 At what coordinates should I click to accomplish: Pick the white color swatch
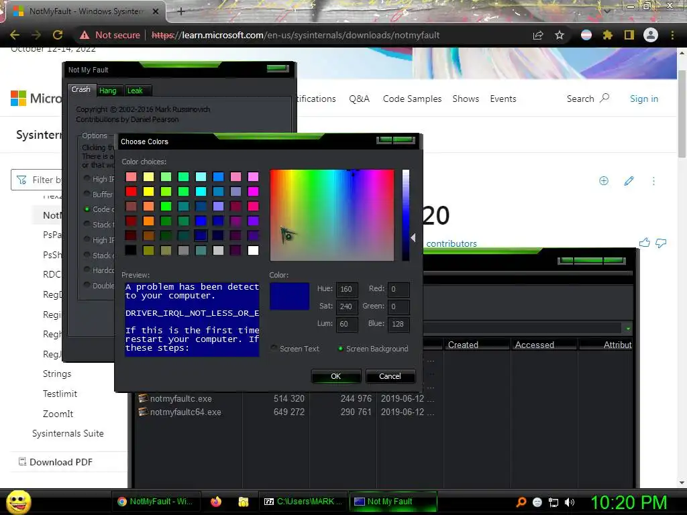(253, 250)
